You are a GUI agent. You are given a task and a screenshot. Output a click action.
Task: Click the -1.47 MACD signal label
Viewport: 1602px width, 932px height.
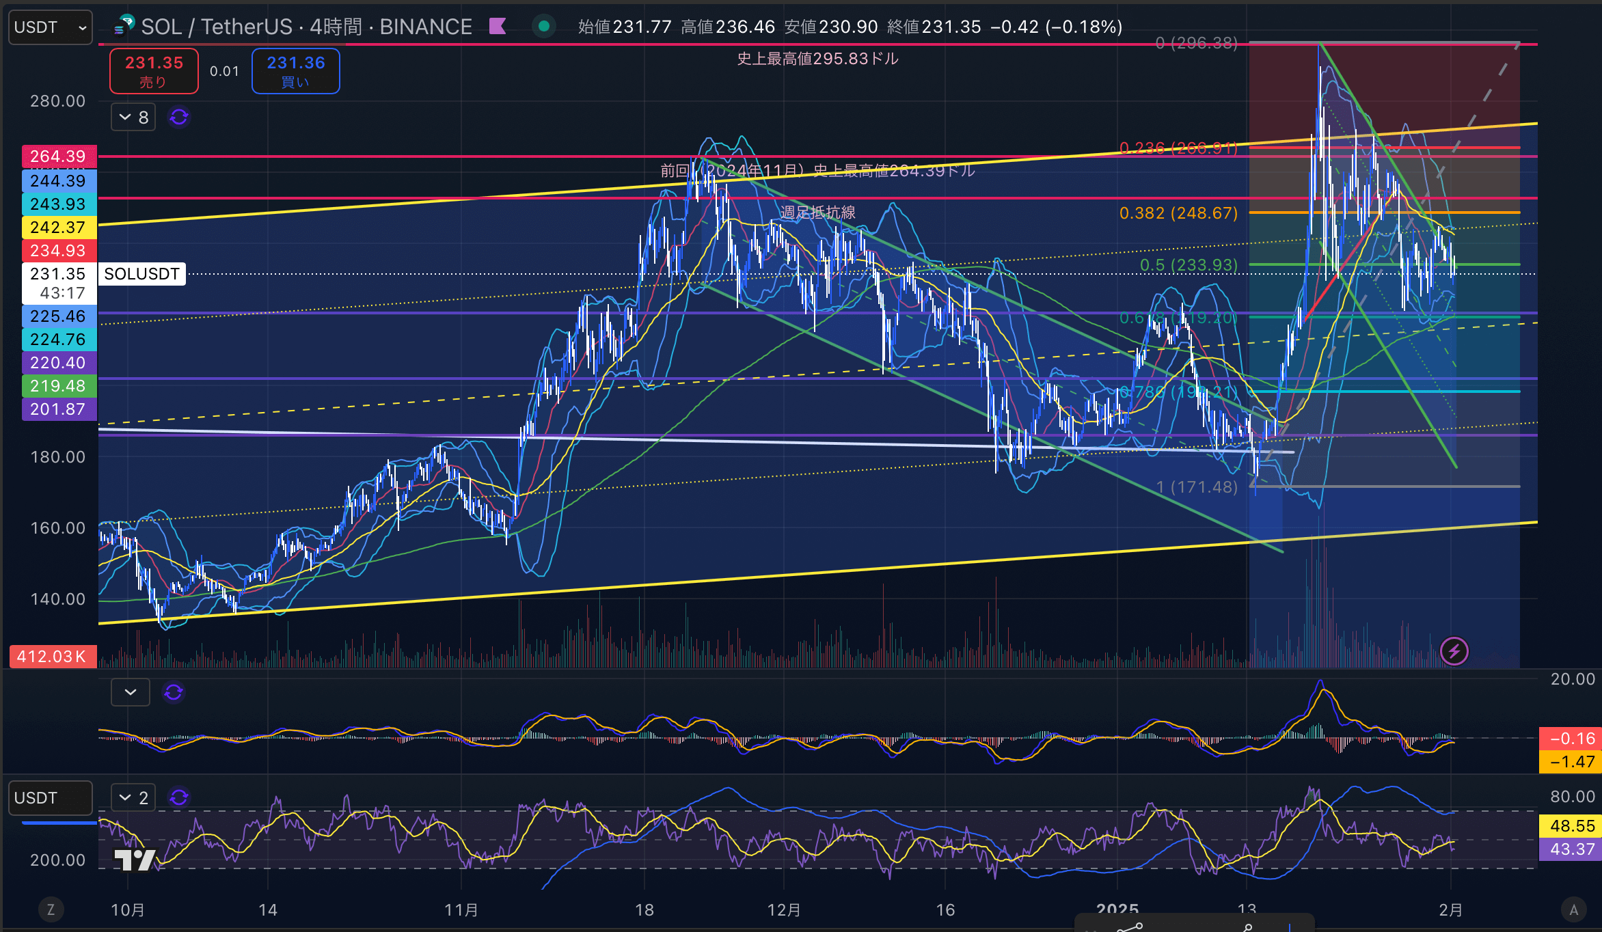pos(1571,762)
